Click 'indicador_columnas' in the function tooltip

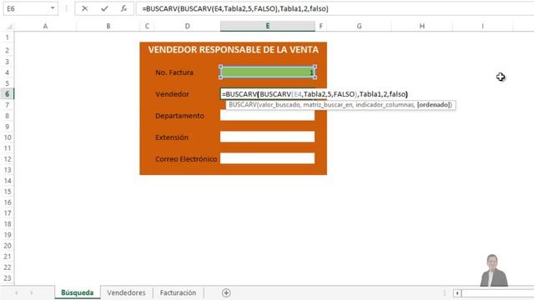click(385, 105)
